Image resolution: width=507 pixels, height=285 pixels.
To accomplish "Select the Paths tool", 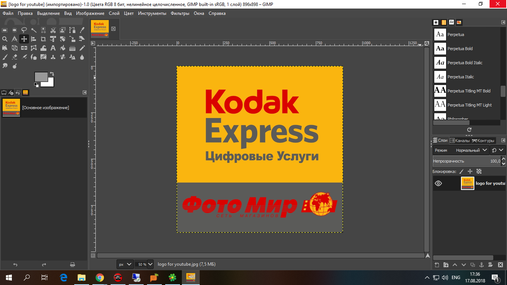I will (x=72, y=30).
